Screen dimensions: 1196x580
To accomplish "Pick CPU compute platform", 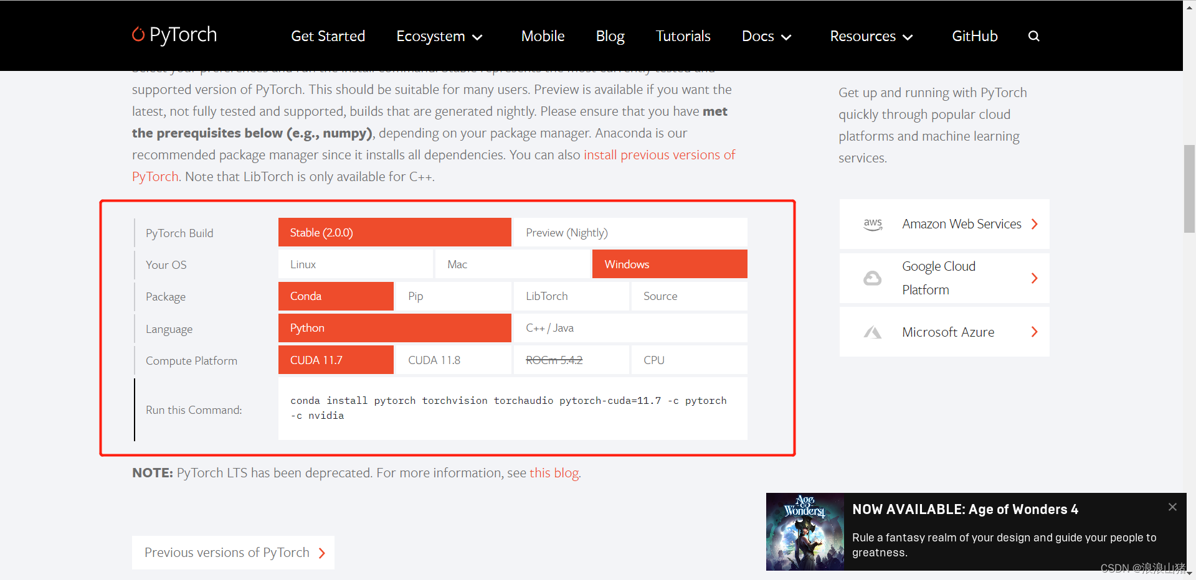I will click(x=690, y=360).
